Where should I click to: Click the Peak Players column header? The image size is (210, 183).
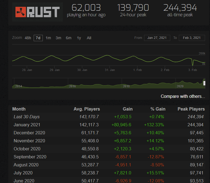pos(191,109)
